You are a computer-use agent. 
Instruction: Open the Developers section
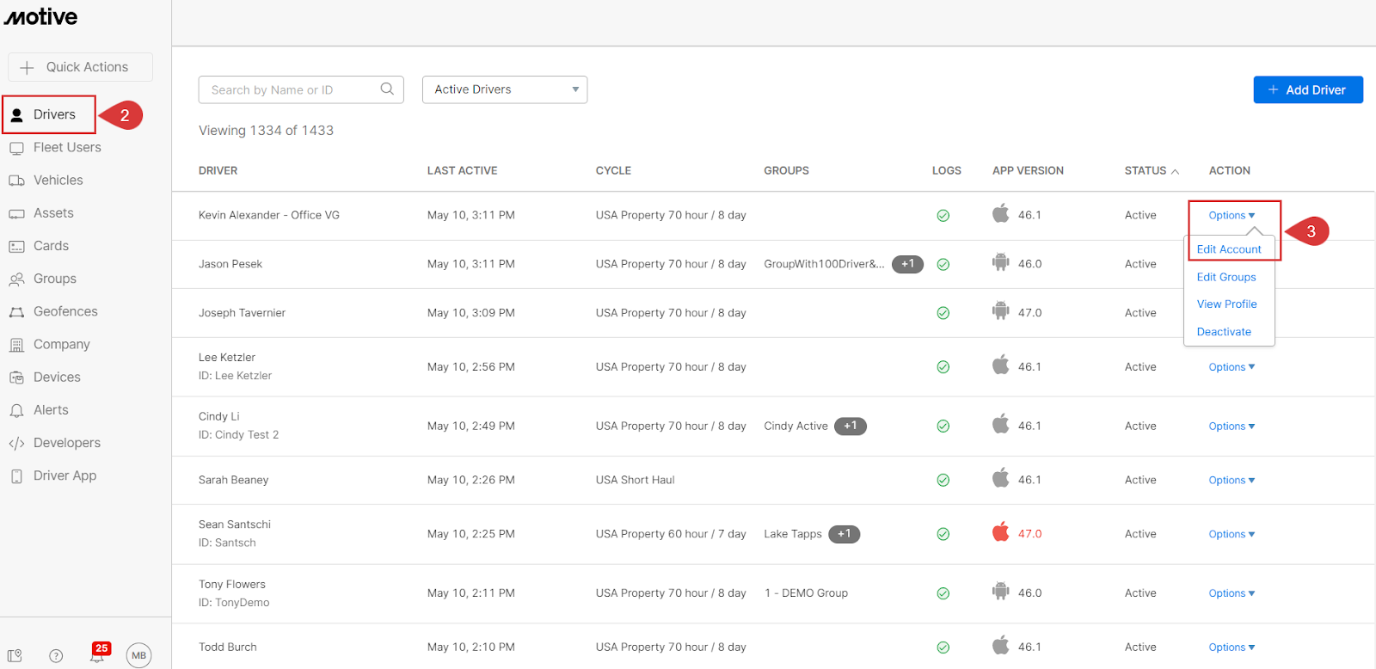point(55,443)
